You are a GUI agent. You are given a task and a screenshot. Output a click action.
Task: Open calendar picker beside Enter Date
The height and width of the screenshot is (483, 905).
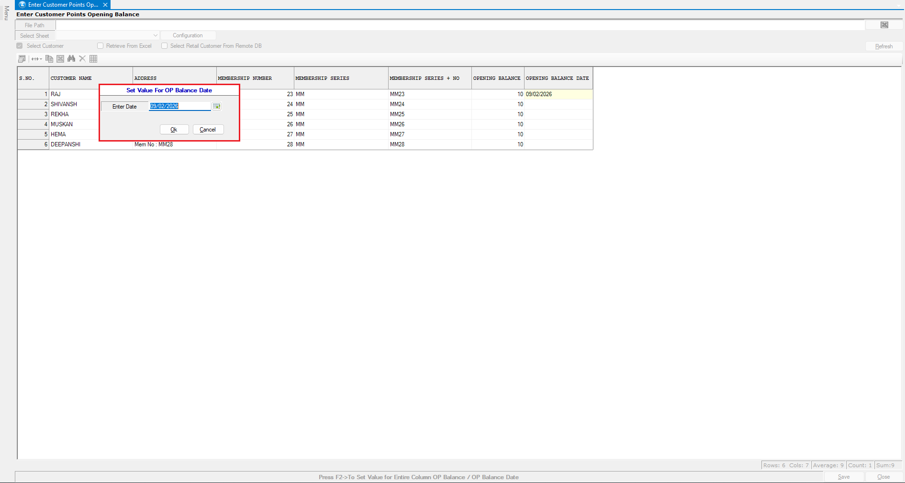point(216,106)
